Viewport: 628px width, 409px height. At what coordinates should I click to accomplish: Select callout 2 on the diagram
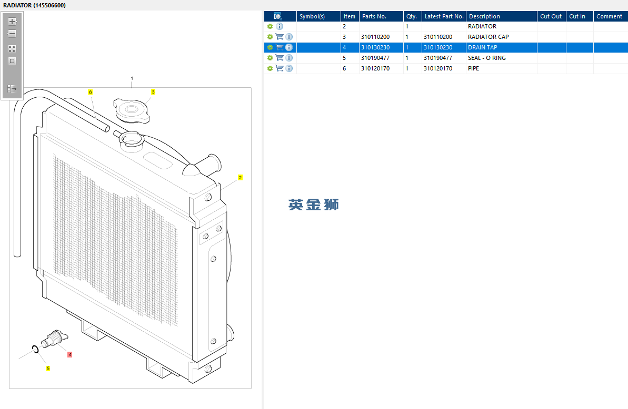[240, 178]
